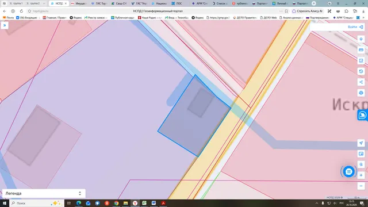Select the area selection tool icon
This screenshot has width=368, height=207.
(361, 60)
